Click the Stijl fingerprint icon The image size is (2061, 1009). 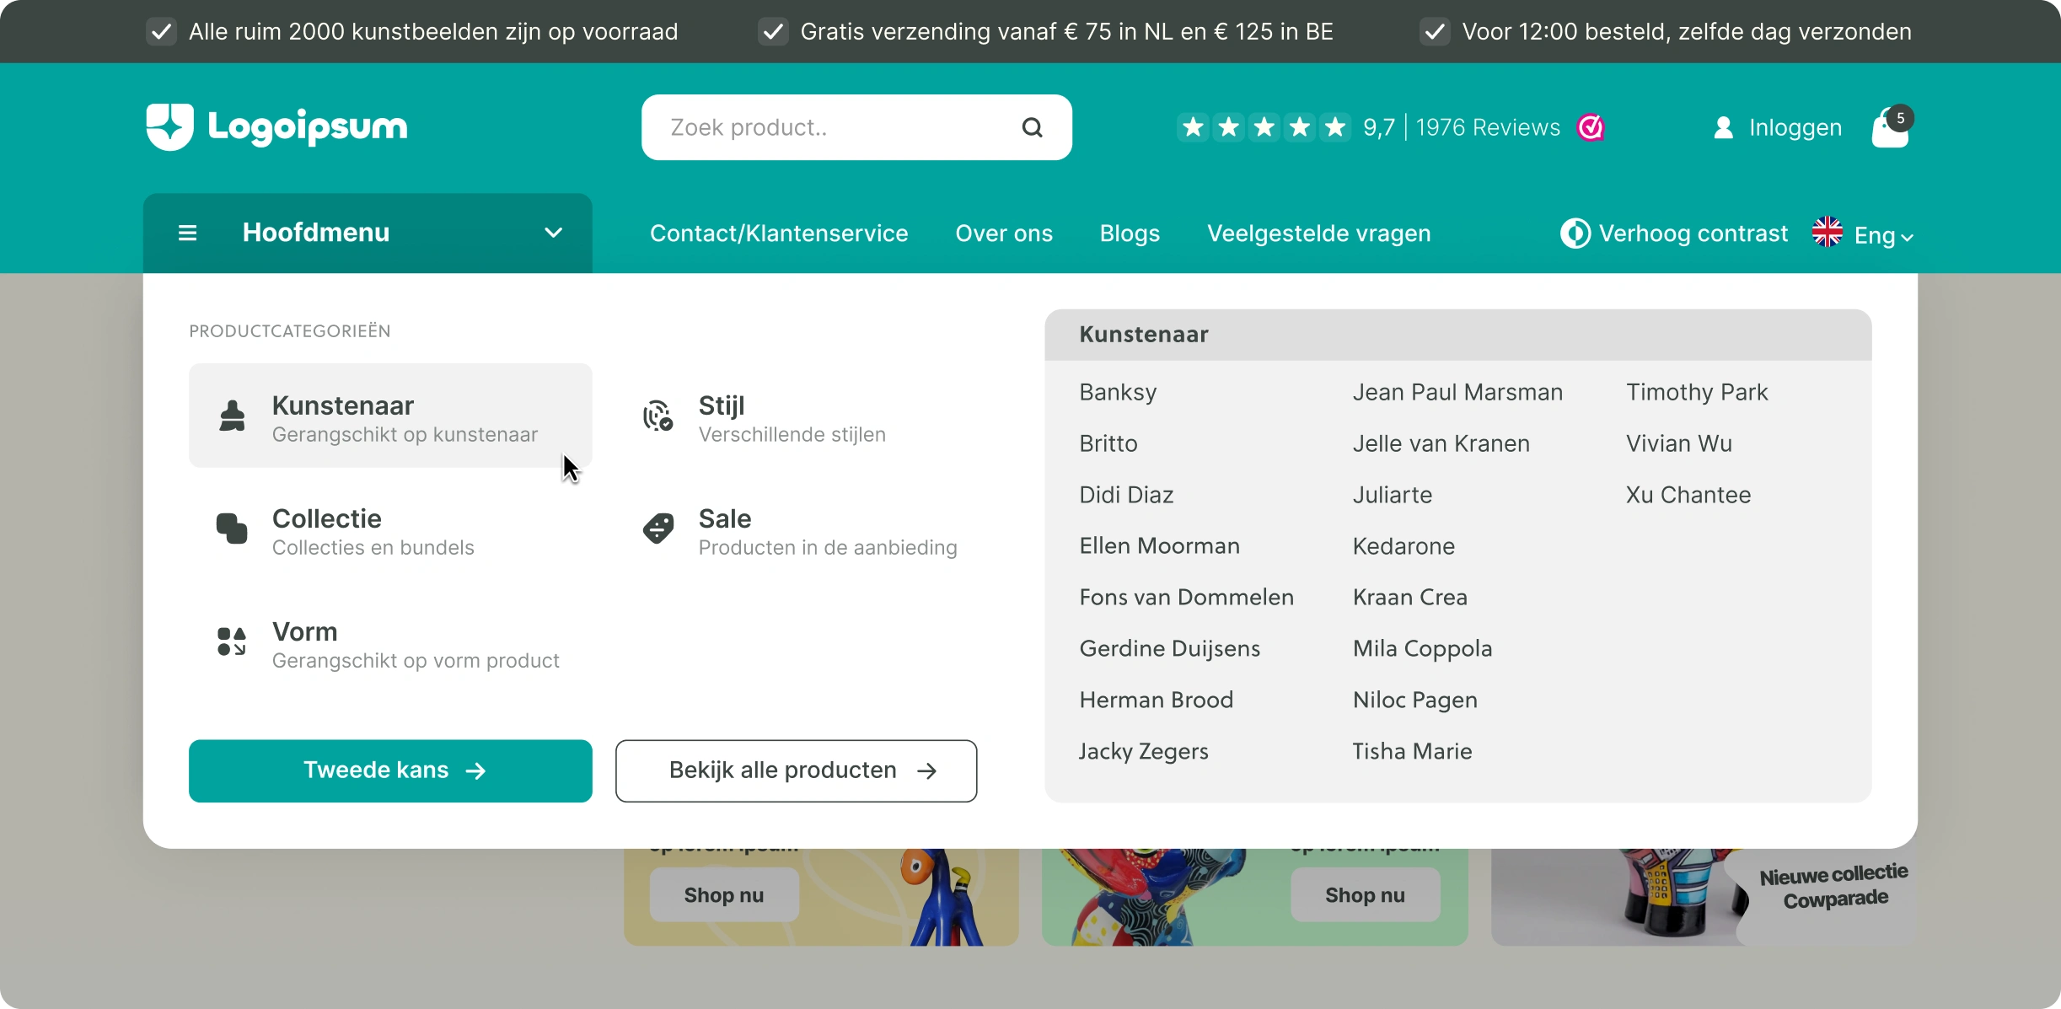658,416
